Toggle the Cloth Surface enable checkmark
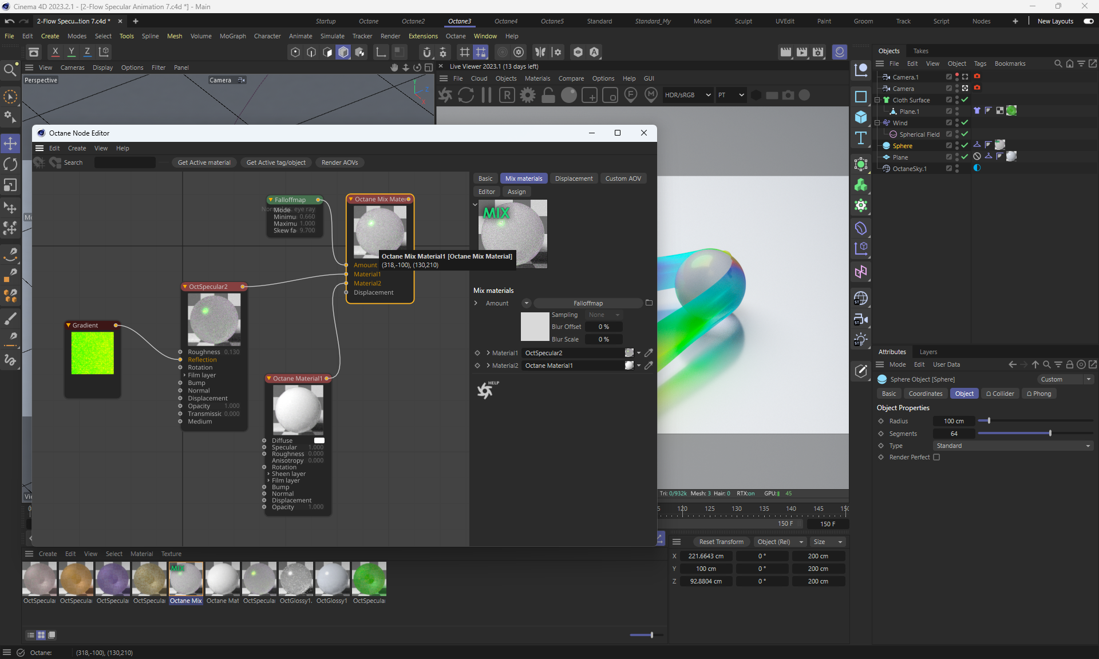The width and height of the screenshot is (1099, 659). pos(964,100)
